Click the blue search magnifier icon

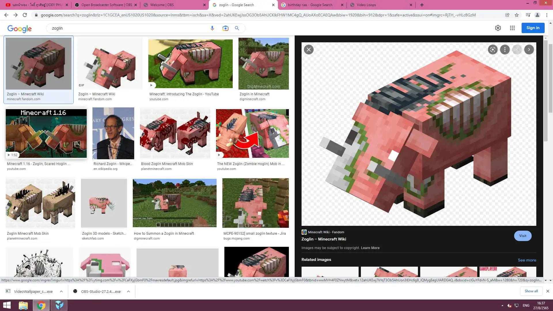(x=237, y=28)
